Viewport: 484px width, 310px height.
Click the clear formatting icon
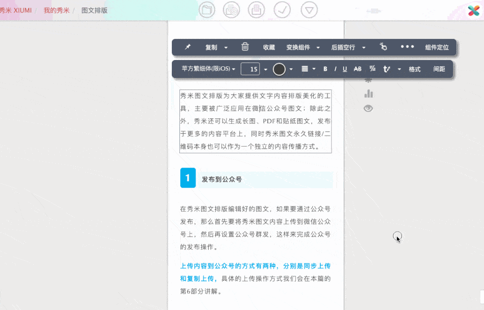tap(372, 69)
